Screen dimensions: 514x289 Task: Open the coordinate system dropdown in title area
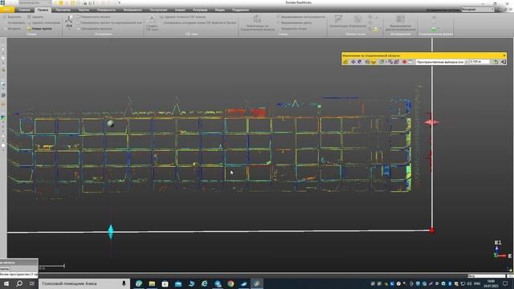point(478,10)
